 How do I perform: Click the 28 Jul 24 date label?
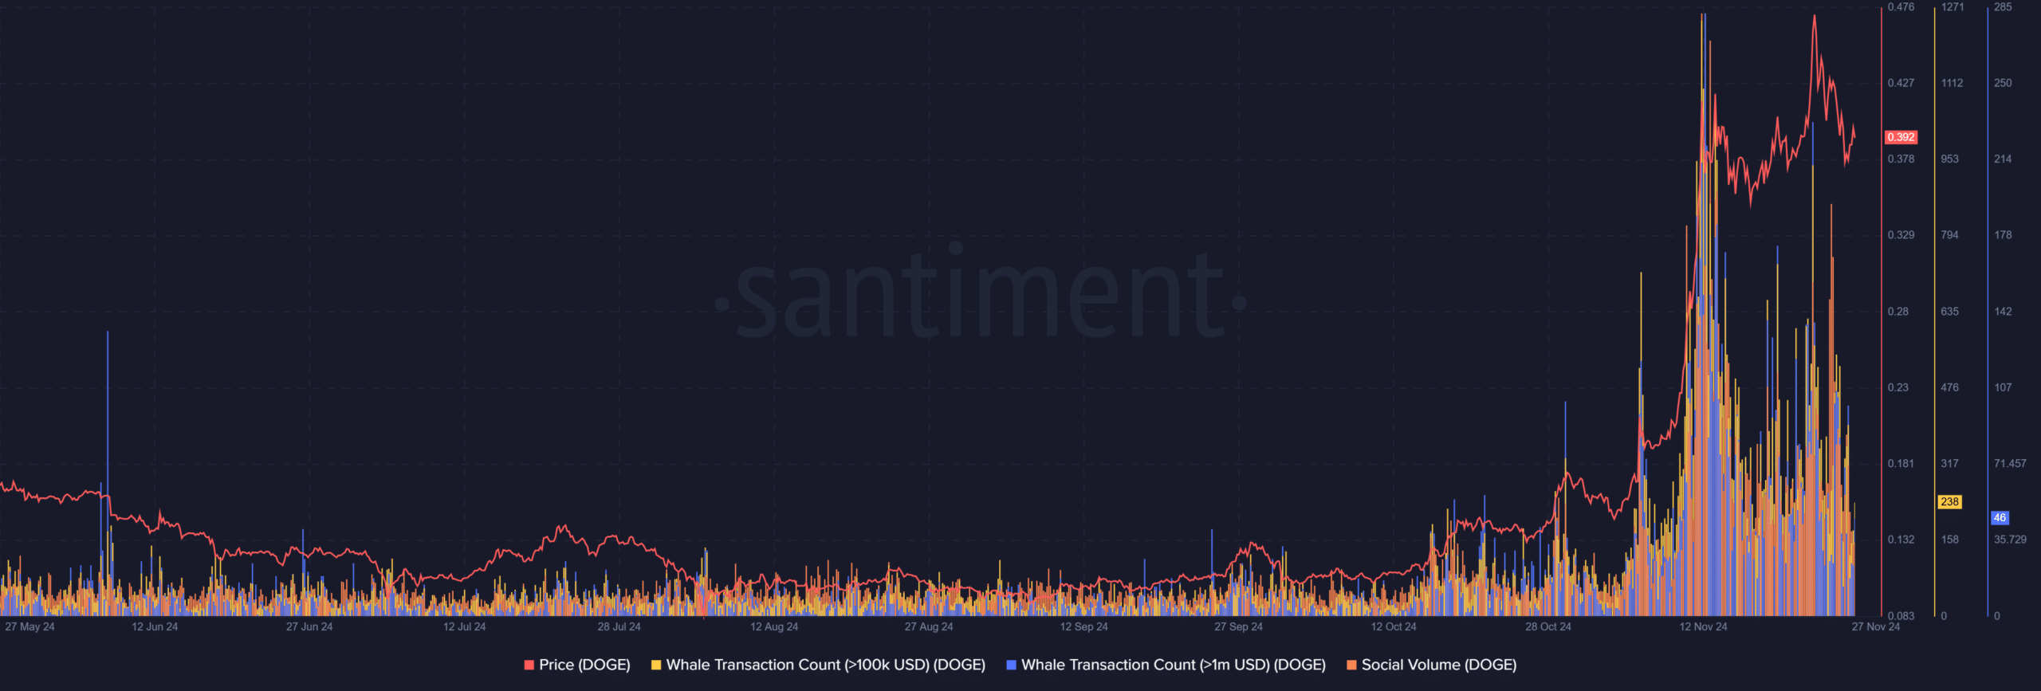[x=619, y=626]
